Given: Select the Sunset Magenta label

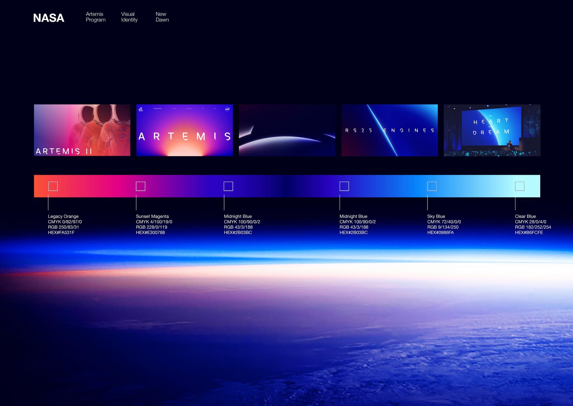Looking at the screenshot, I should click(152, 216).
